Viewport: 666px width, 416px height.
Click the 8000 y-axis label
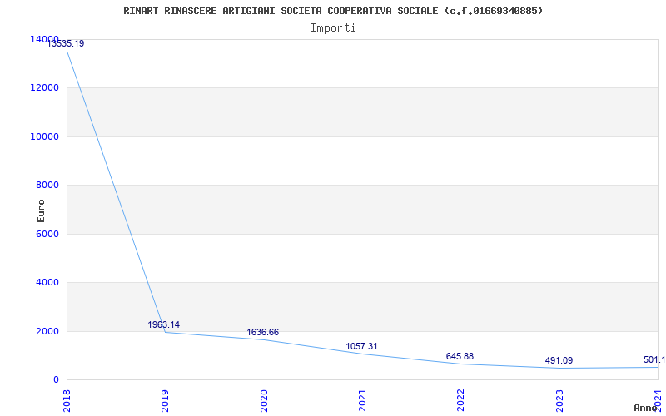(x=47, y=185)
